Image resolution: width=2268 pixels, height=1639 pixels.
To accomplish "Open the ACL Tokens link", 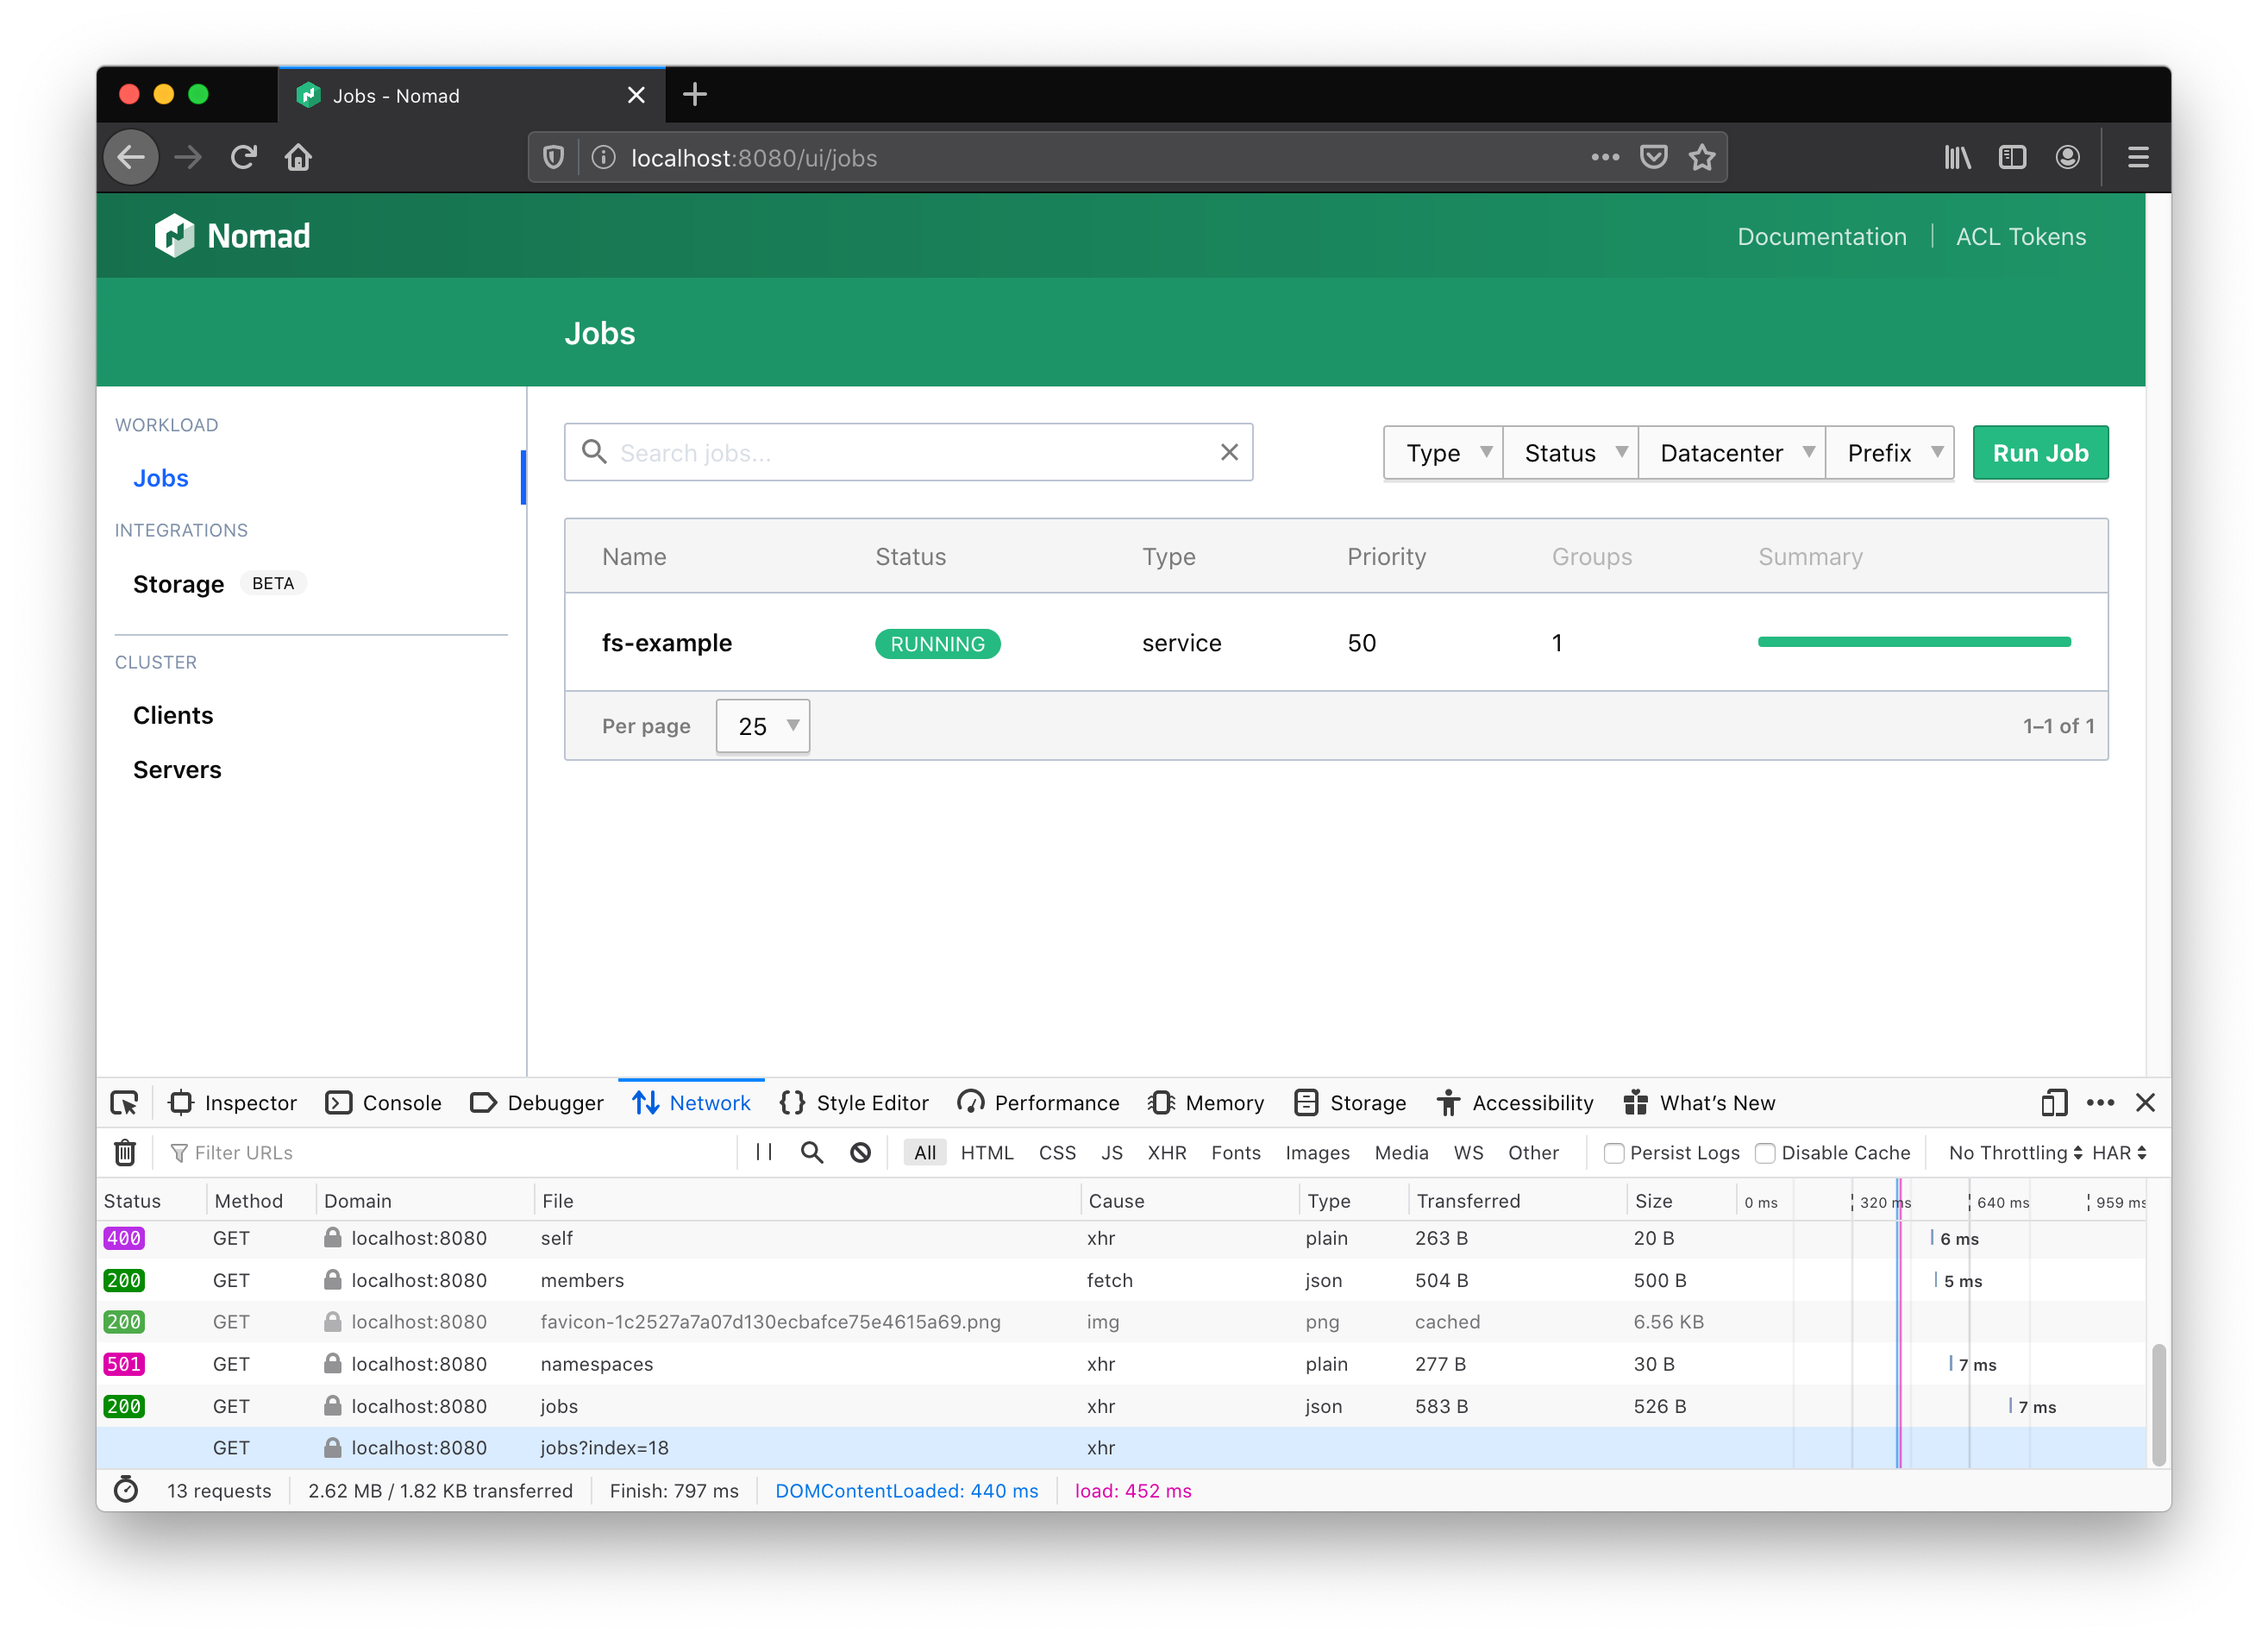I will 2020,237.
